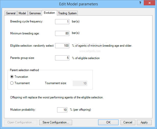Click the Tournament size field
This screenshot has height=129, width=157.
coord(80,83)
